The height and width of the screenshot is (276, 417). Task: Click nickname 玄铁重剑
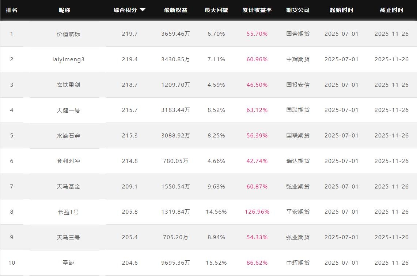(68, 85)
